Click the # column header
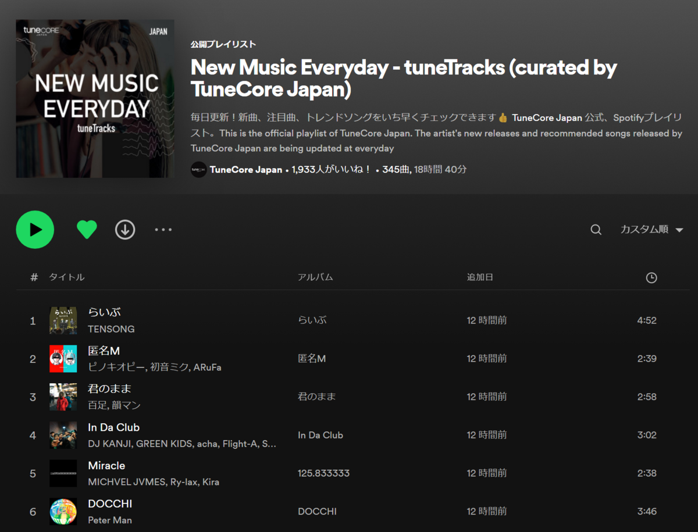The height and width of the screenshot is (532, 698). 34,277
